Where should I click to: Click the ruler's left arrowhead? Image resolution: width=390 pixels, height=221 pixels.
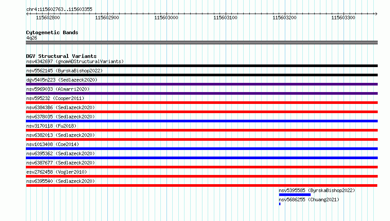27,14
